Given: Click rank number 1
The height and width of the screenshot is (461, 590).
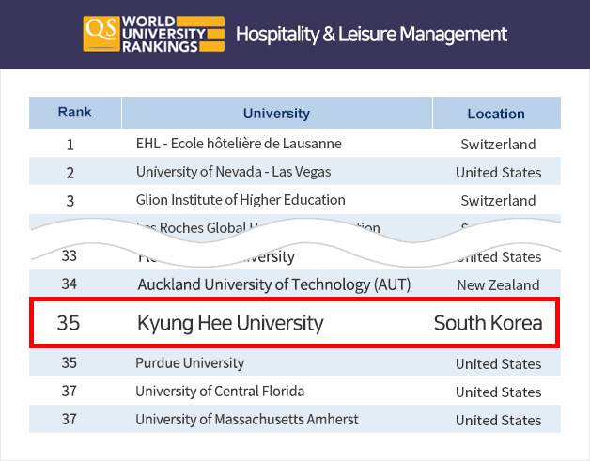Looking at the screenshot, I should click(70, 145).
